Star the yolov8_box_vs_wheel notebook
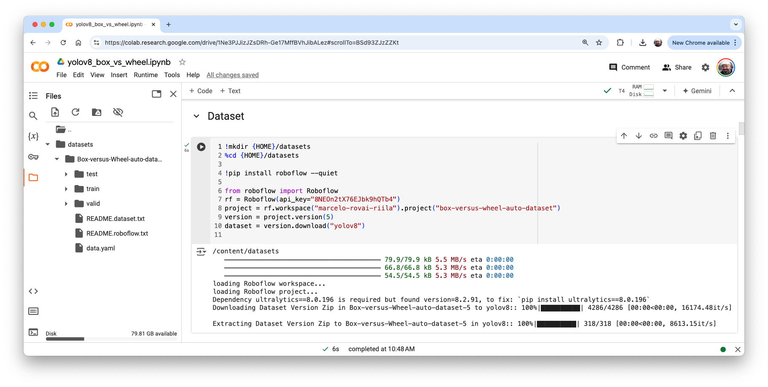Viewport: 768px width, 387px height. point(182,62)
